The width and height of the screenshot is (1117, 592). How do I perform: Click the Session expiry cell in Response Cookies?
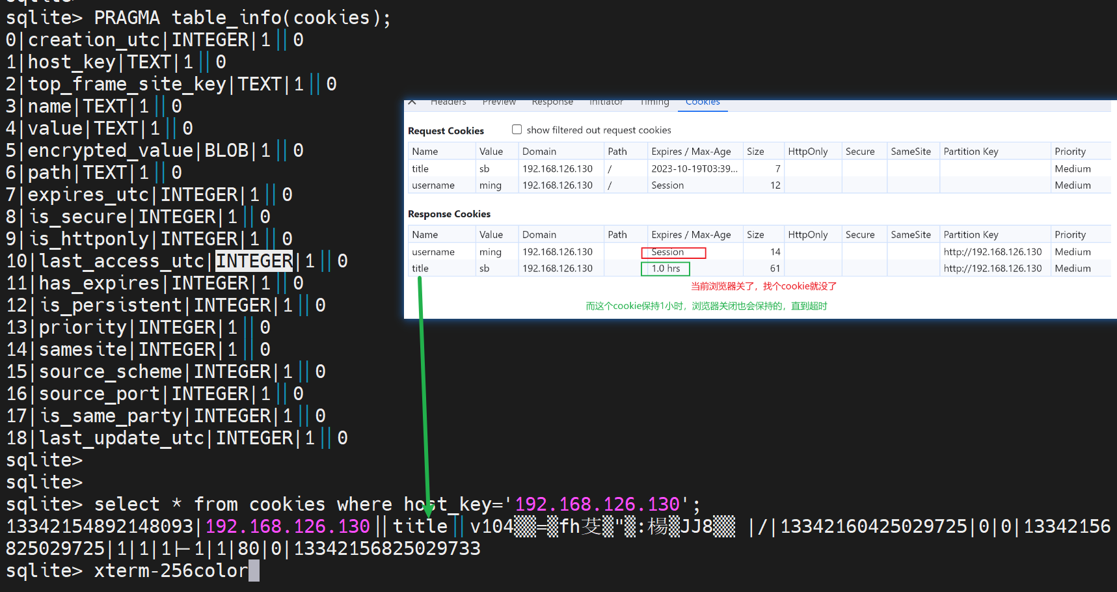tap(673, 252)
